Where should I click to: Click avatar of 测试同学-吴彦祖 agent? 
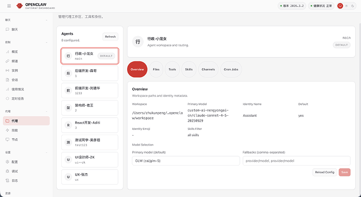pos(68,143)
